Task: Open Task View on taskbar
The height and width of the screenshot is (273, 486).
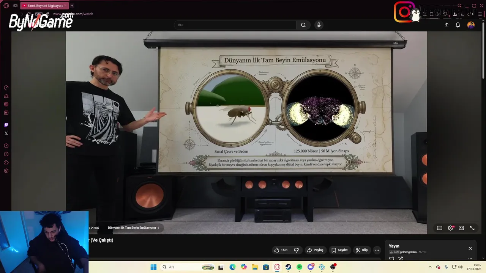Action: coord(221,267)
